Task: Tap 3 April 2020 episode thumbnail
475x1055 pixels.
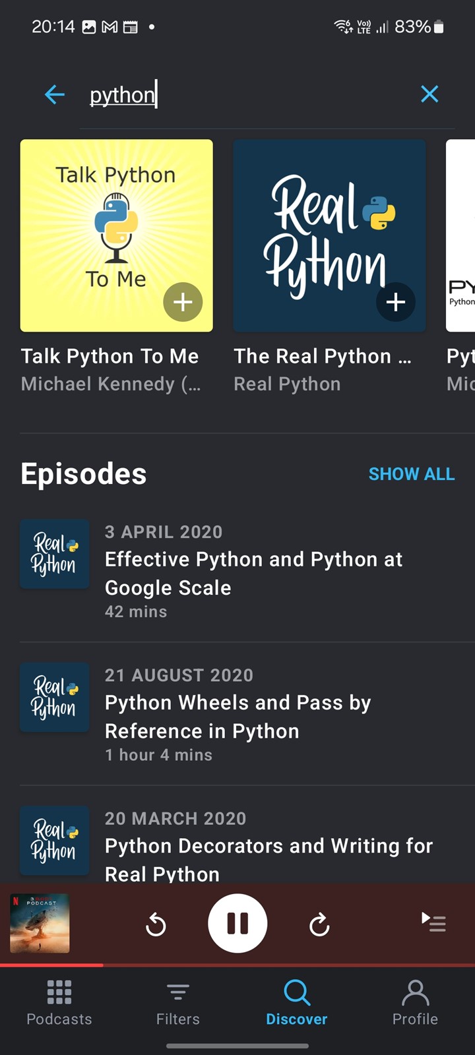Action: coord(55,554)
